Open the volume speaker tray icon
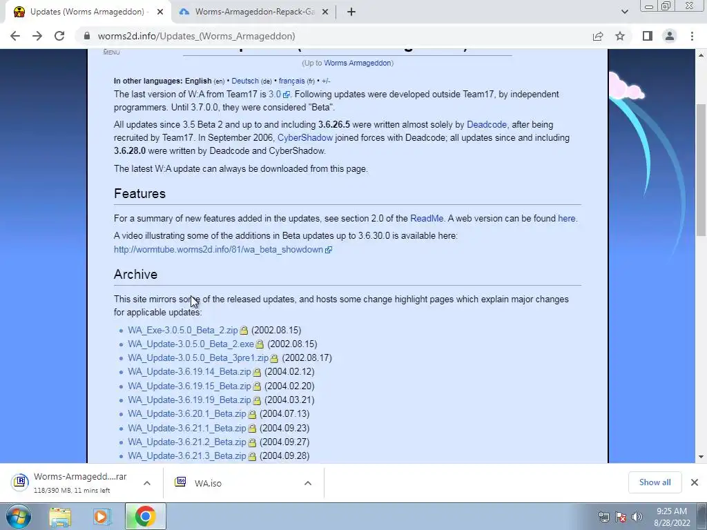Screen dimensions: 707x530 pos(637,517)
